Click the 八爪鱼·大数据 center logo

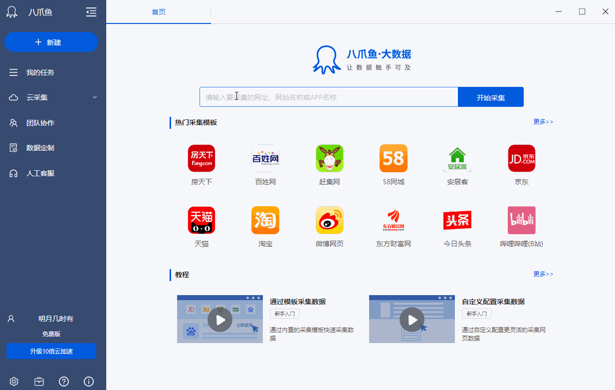pyautogui.click(x=362, y=59)
